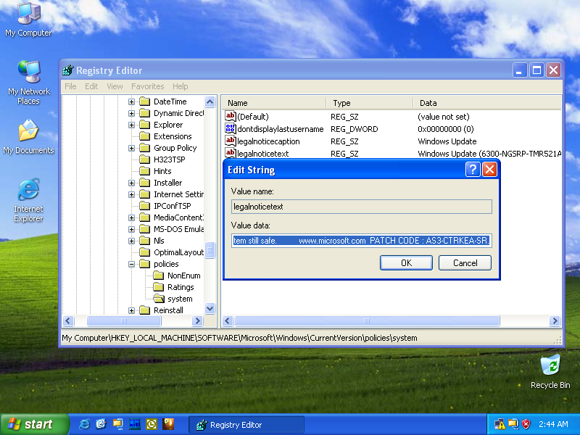Open the File menu
The width and height of the screenshot is (580, 435).
[70, 86]
